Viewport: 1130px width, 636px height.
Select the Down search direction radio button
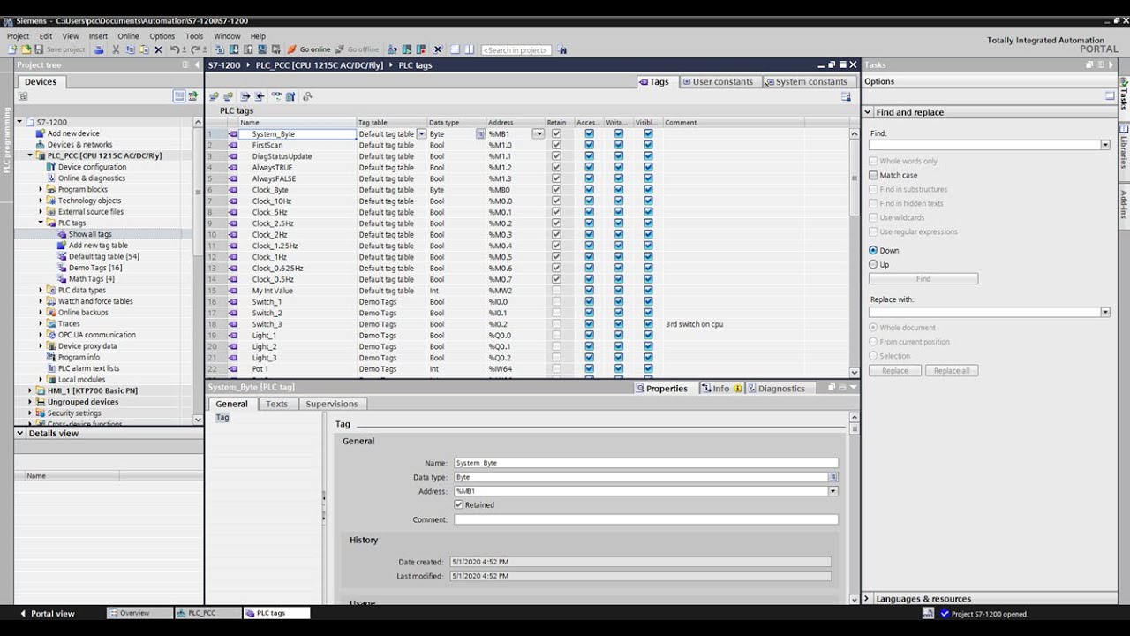tap(873, 251)
